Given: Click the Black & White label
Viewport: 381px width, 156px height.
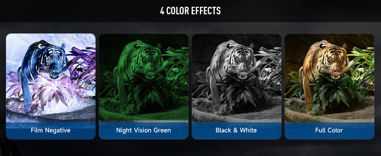Looking at the screenshot, I should point(236,130).
